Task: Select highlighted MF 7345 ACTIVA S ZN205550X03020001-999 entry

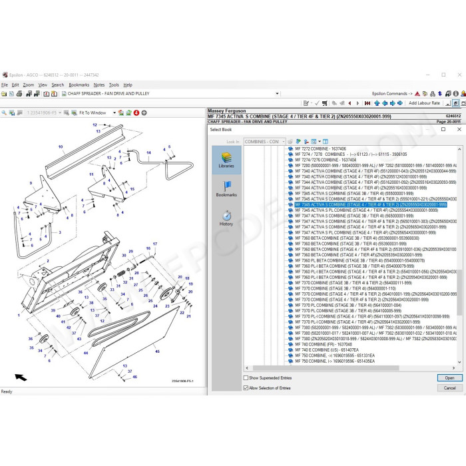Action: (x=371, y=205)
